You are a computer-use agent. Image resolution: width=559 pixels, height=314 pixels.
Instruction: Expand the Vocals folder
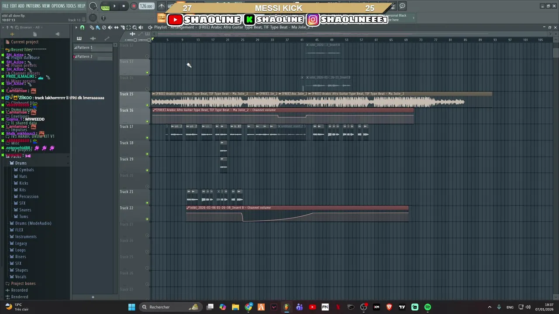click(21, 277)
